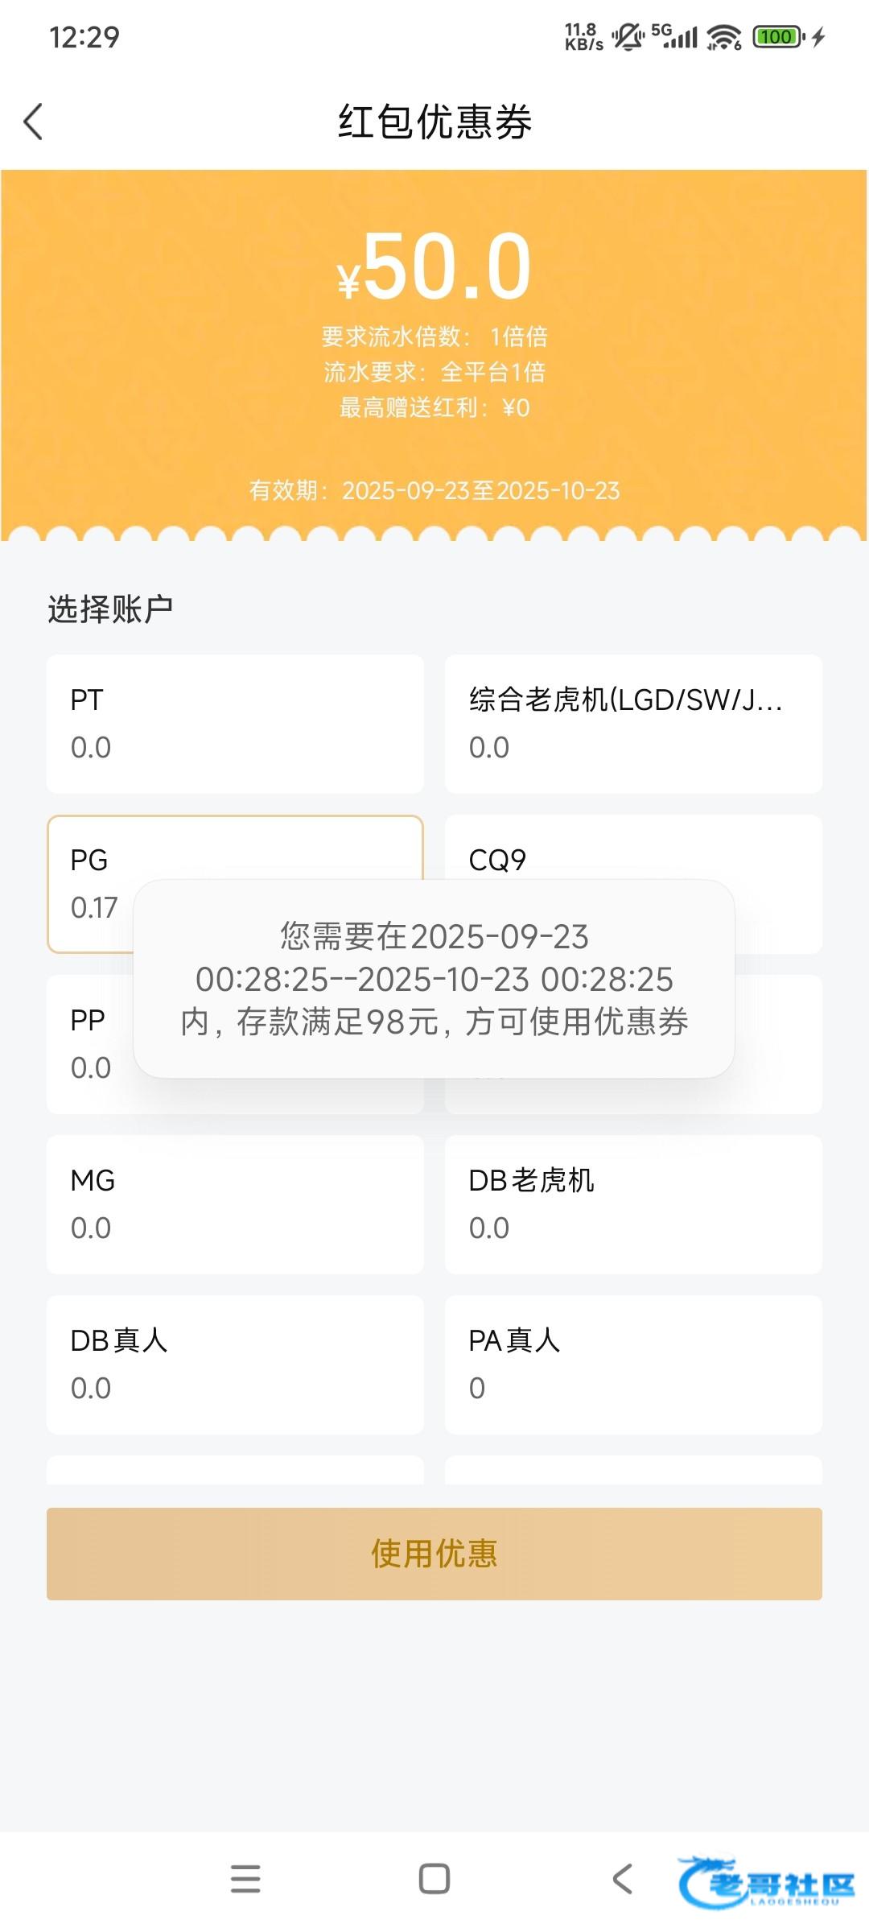Select the PT account
This screenshot has height=1932, width=869.
pyautogui.click(x=235, y=724)
